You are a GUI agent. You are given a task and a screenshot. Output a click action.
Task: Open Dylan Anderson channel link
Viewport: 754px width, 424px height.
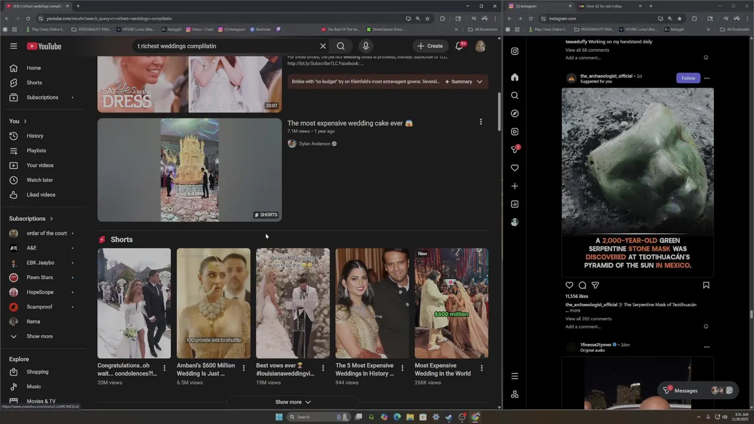[x=315, y=144]
